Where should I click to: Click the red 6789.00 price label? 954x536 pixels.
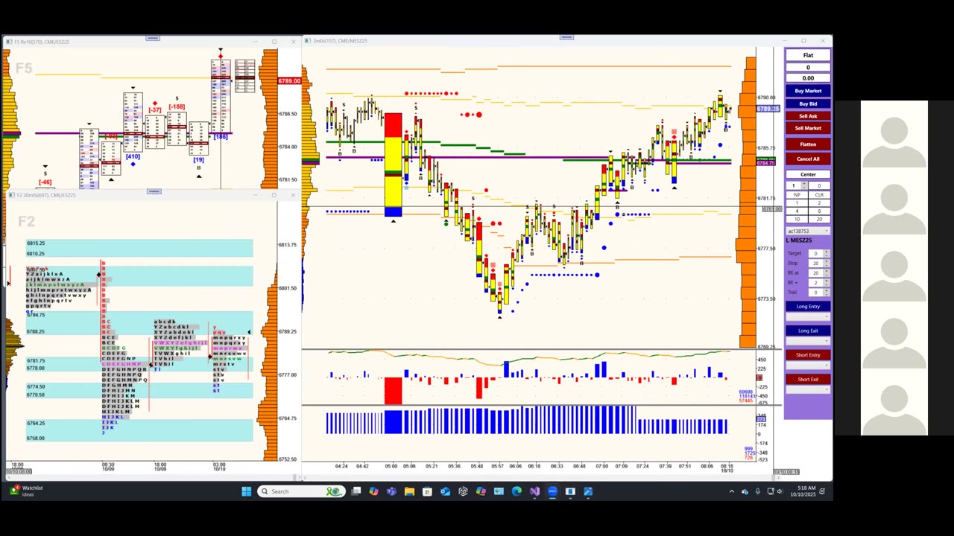(289, 81)
